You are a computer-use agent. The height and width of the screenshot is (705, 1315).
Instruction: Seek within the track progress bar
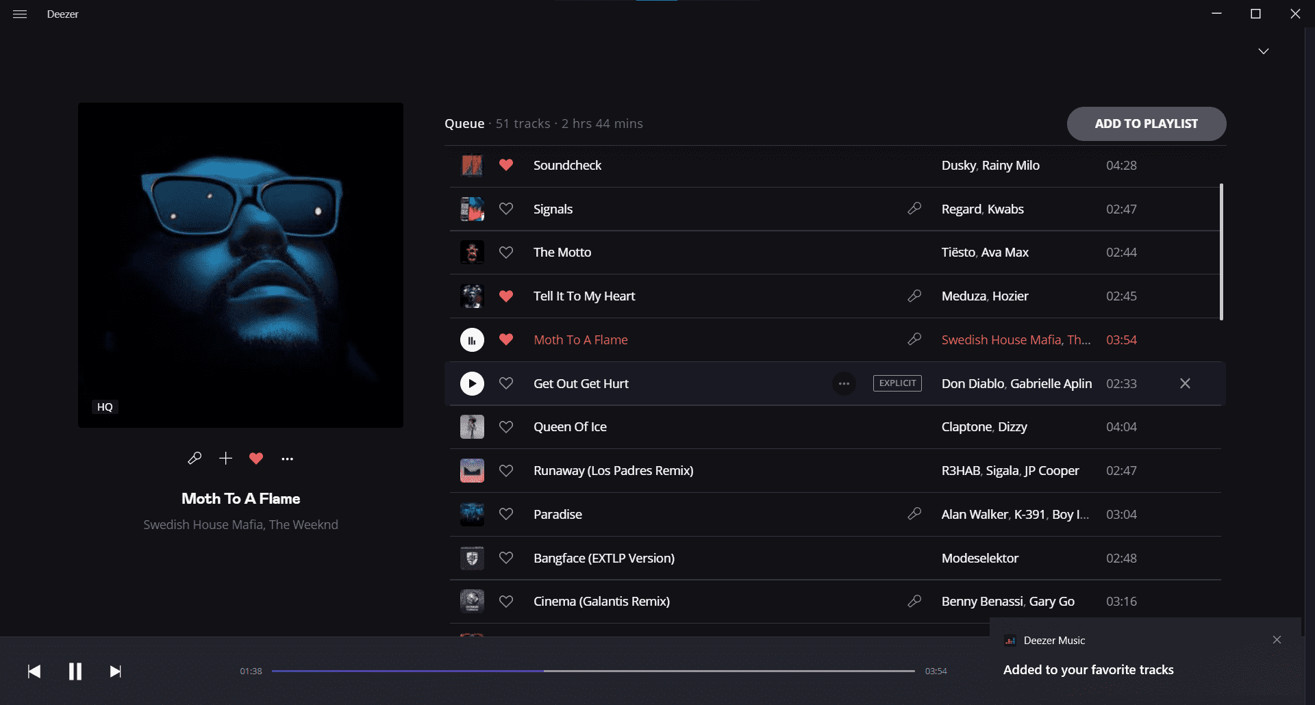[x=593, y=671]
